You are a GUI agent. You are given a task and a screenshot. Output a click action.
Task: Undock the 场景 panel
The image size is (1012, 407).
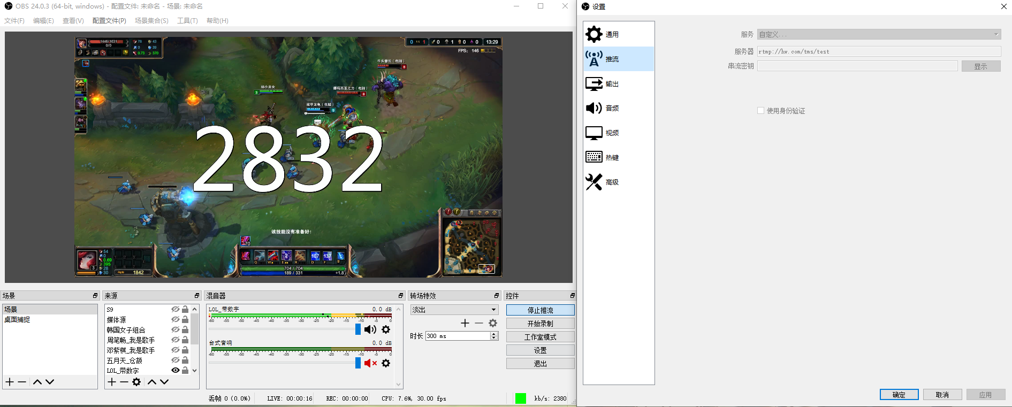95,296
